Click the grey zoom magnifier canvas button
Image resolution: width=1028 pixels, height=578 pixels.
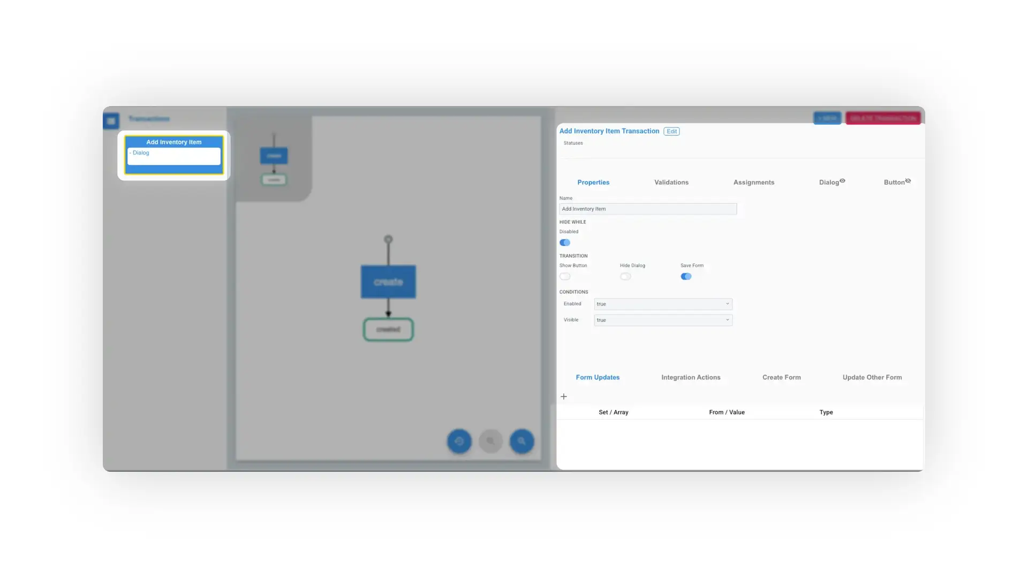coord(490,442)
